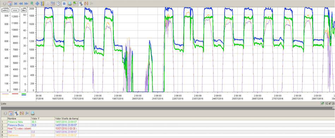Click the blue stop/pause update button

coord(64,4)
